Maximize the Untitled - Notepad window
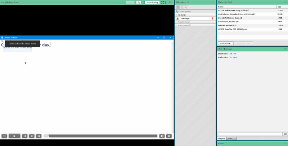 point(164,38)
